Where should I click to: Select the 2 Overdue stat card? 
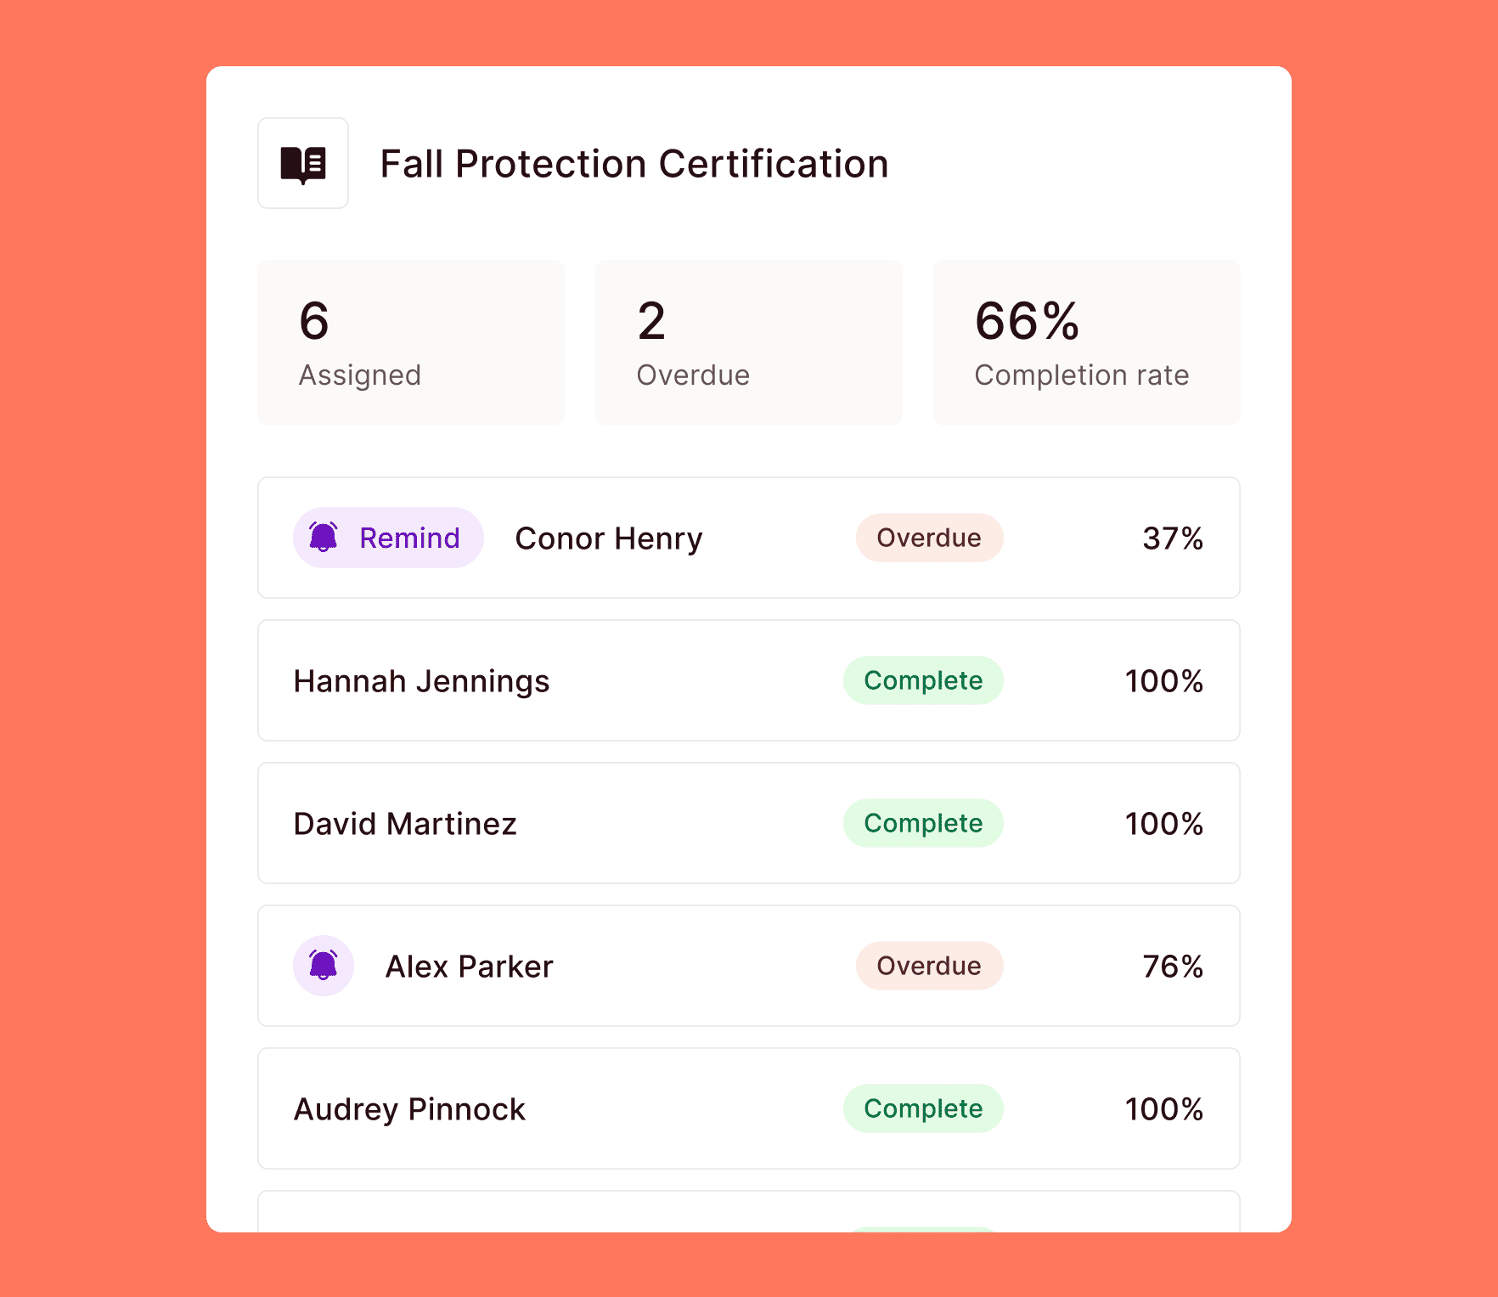click(x=748, y=342)
